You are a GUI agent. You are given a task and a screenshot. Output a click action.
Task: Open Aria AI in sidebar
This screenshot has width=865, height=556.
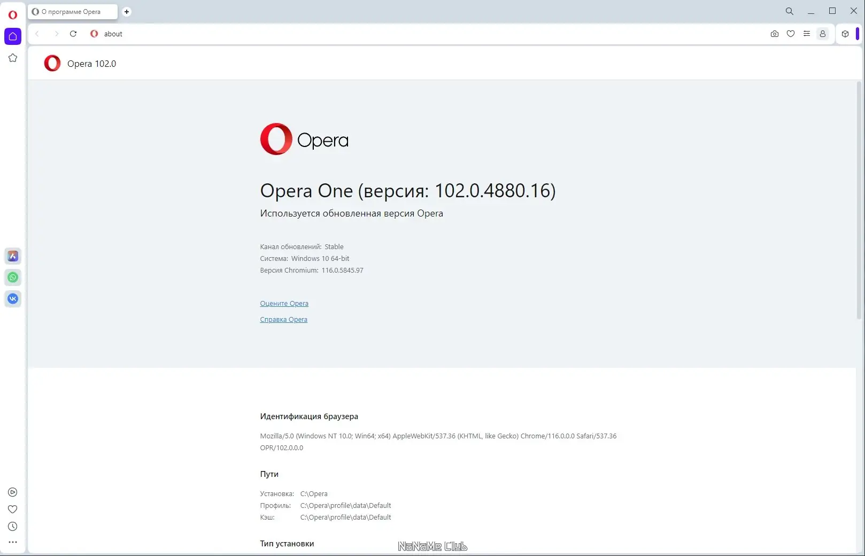click(13, 256)
